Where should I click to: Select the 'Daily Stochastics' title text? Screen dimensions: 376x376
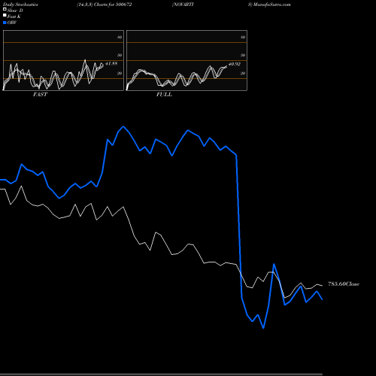coord(20,5)
